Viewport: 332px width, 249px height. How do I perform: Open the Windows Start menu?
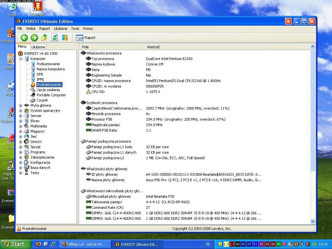pyautogui.click(x=16, y=244)
